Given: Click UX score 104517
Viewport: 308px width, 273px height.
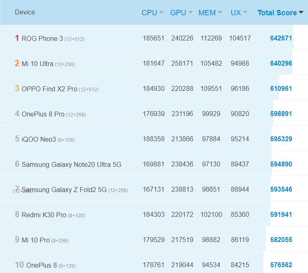Looking at the screenshot, I should click(240, 38).
